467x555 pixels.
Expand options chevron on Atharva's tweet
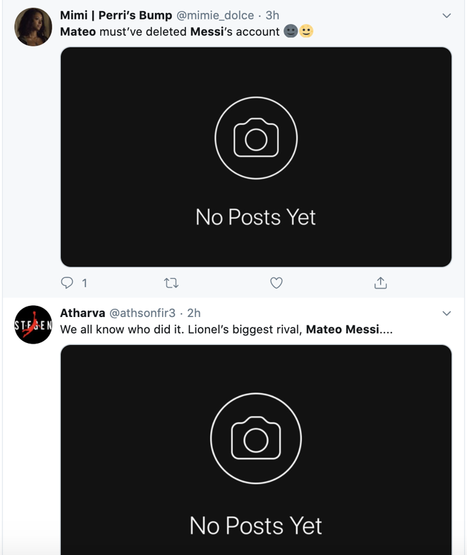(446, 313)
